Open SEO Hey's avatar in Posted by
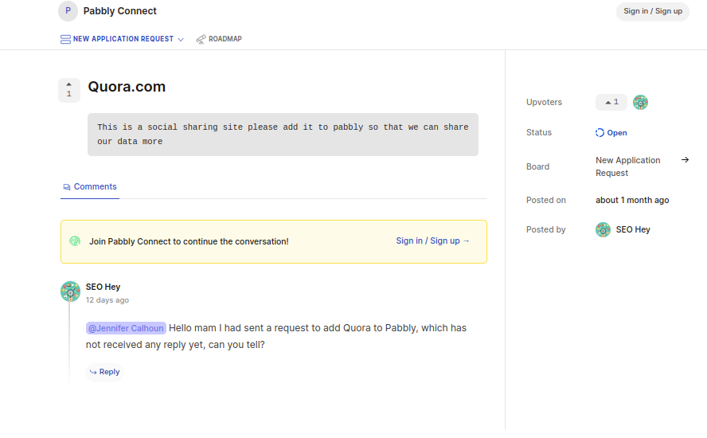This screenshot has width=707, height=438. coord(603,229)
